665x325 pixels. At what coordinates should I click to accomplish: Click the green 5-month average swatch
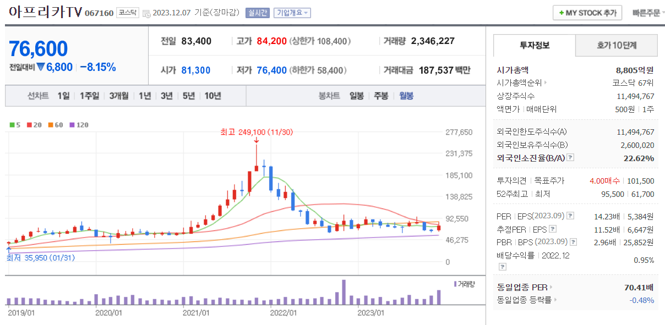12,125
